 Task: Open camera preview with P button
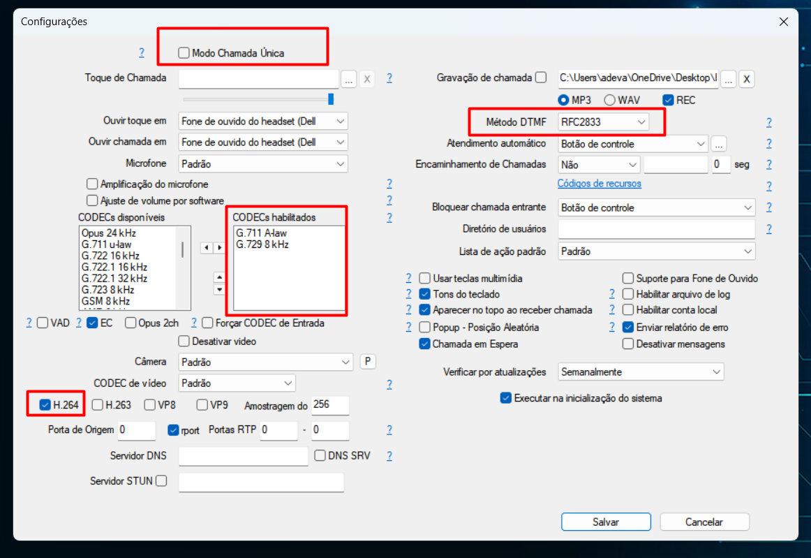(x=368, y=362)
